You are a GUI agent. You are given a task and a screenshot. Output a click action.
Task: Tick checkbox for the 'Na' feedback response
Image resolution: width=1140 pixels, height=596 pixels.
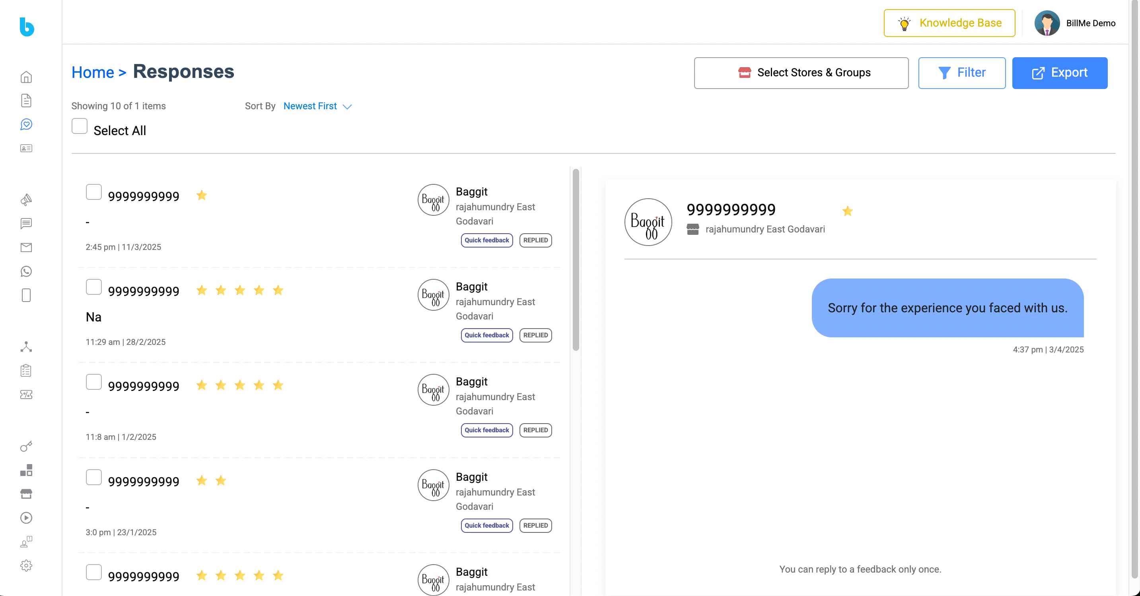click(93, 287)
